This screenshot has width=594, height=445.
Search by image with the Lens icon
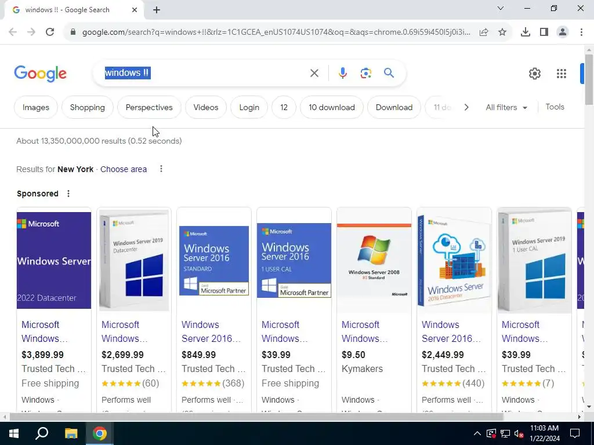[366, 73]
